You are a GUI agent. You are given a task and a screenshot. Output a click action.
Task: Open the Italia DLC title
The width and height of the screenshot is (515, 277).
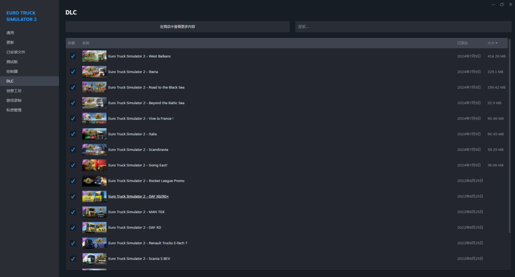133,134
